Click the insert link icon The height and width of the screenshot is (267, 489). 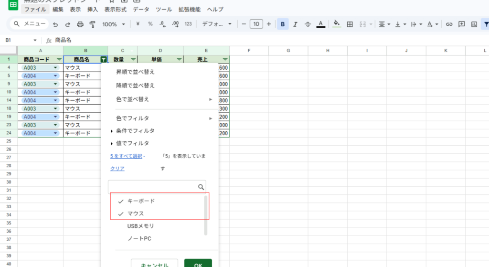[449, 24]
